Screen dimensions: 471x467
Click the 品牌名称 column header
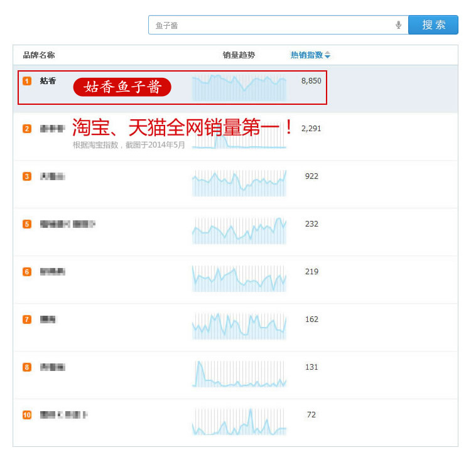point(39,55)
